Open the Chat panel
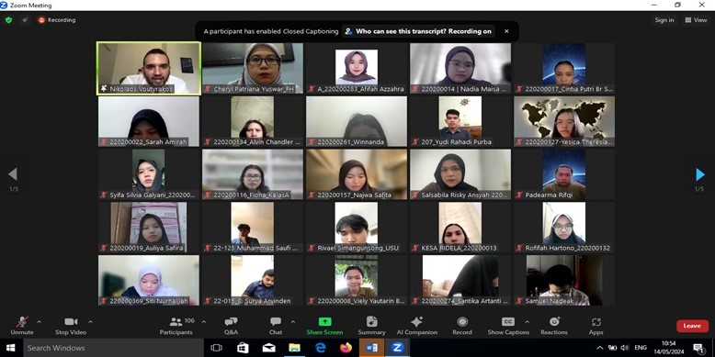The image size is (715, 357). click(276, 326)
